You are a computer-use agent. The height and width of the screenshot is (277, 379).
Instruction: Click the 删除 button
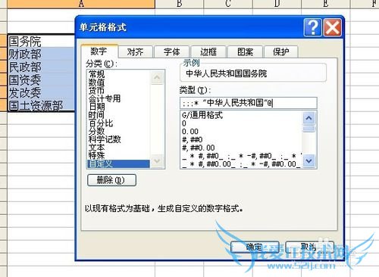111,180
